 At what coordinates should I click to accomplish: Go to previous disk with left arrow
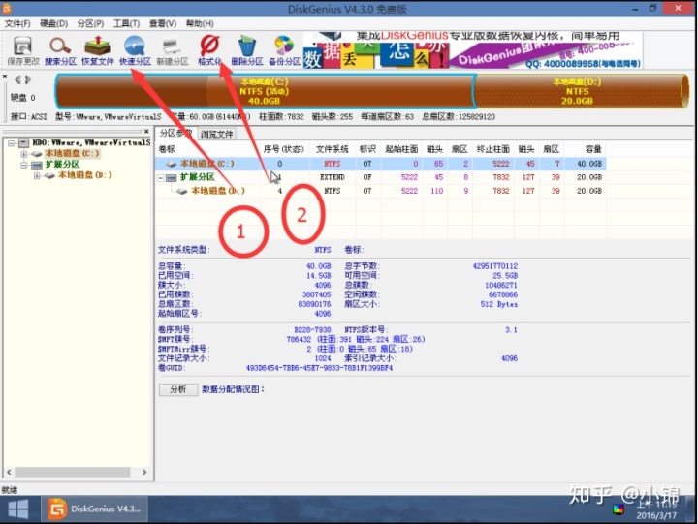point(17,79)
